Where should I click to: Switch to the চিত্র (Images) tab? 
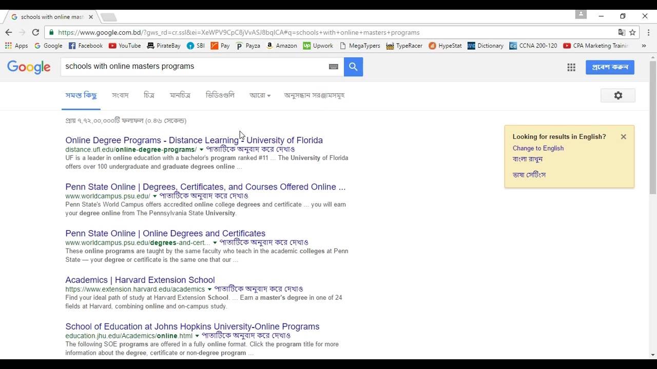click(149, 95)
